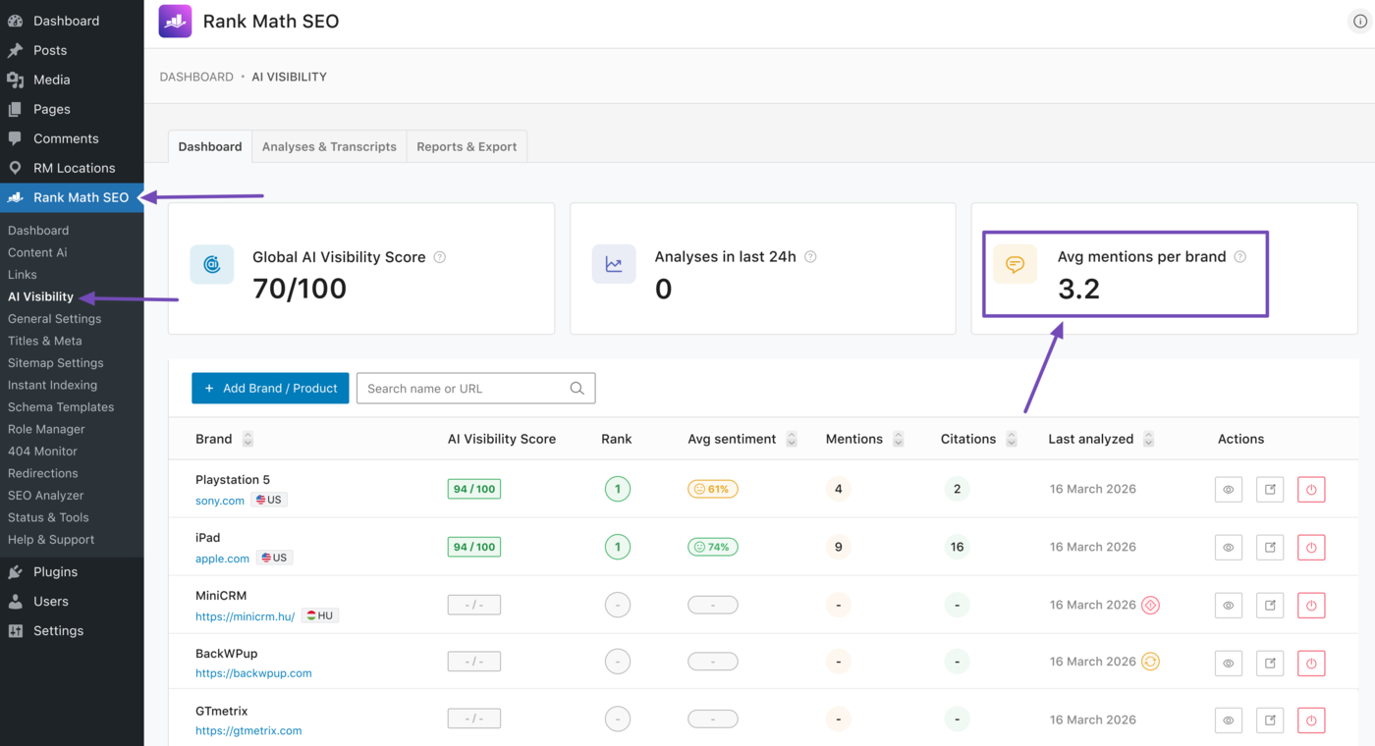The image size is (1375, 746).
Task: Sort table by Mentions column arrows
Action: 898,440
